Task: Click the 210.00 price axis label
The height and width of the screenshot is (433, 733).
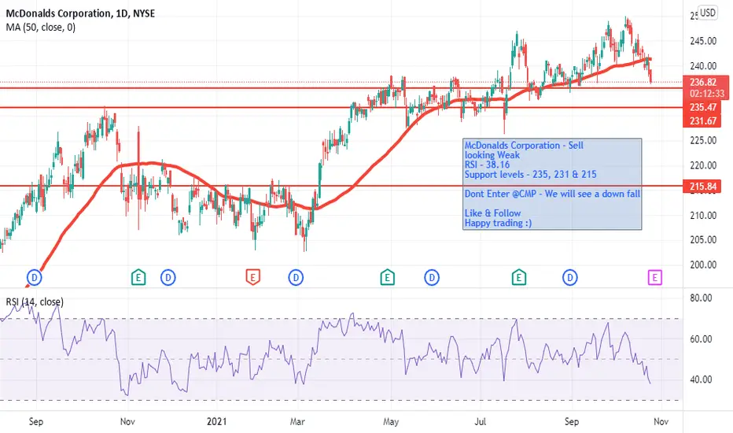Action: tap(703, 216)
